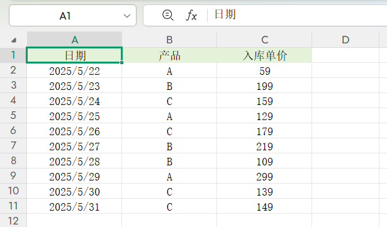
Task: Click price cell 179
Action: [x=264, y=131]
